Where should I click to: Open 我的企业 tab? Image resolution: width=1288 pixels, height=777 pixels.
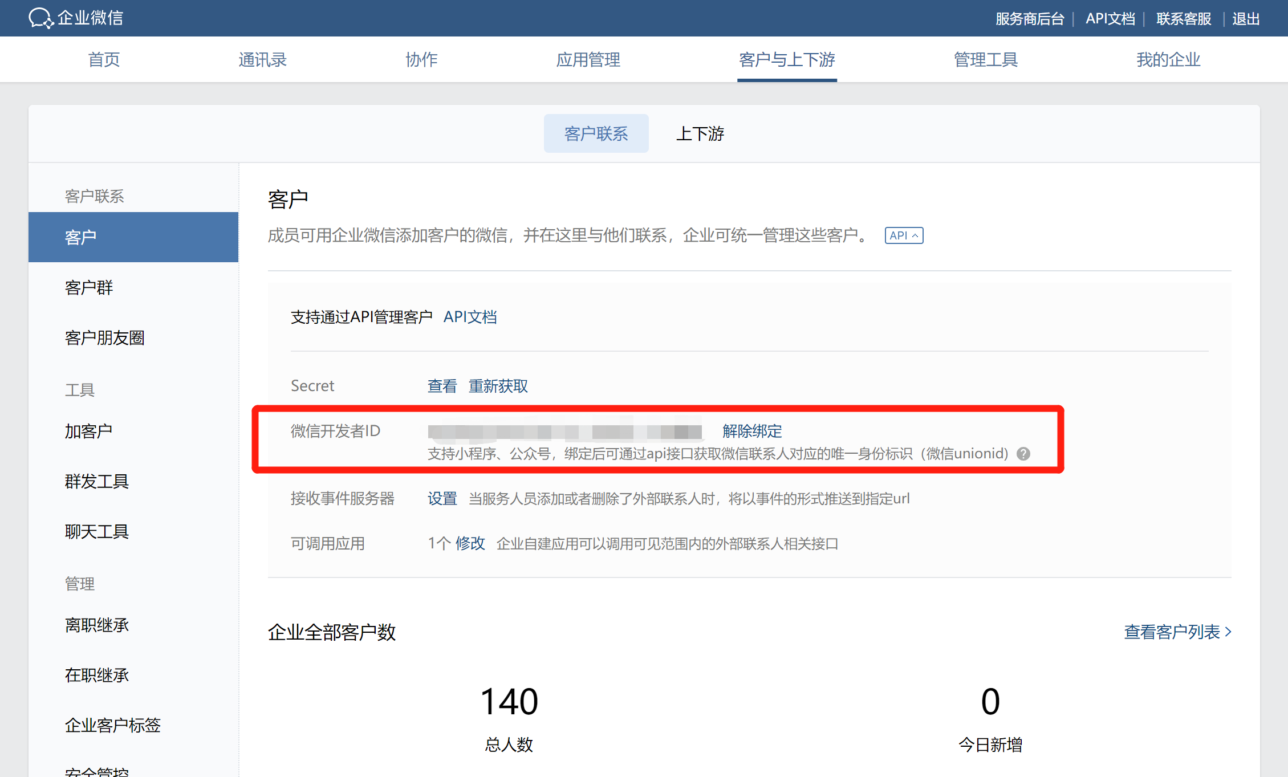tap(1168, 59)
